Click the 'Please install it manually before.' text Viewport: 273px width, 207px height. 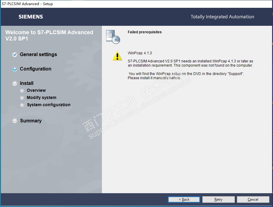coord(154,78)
